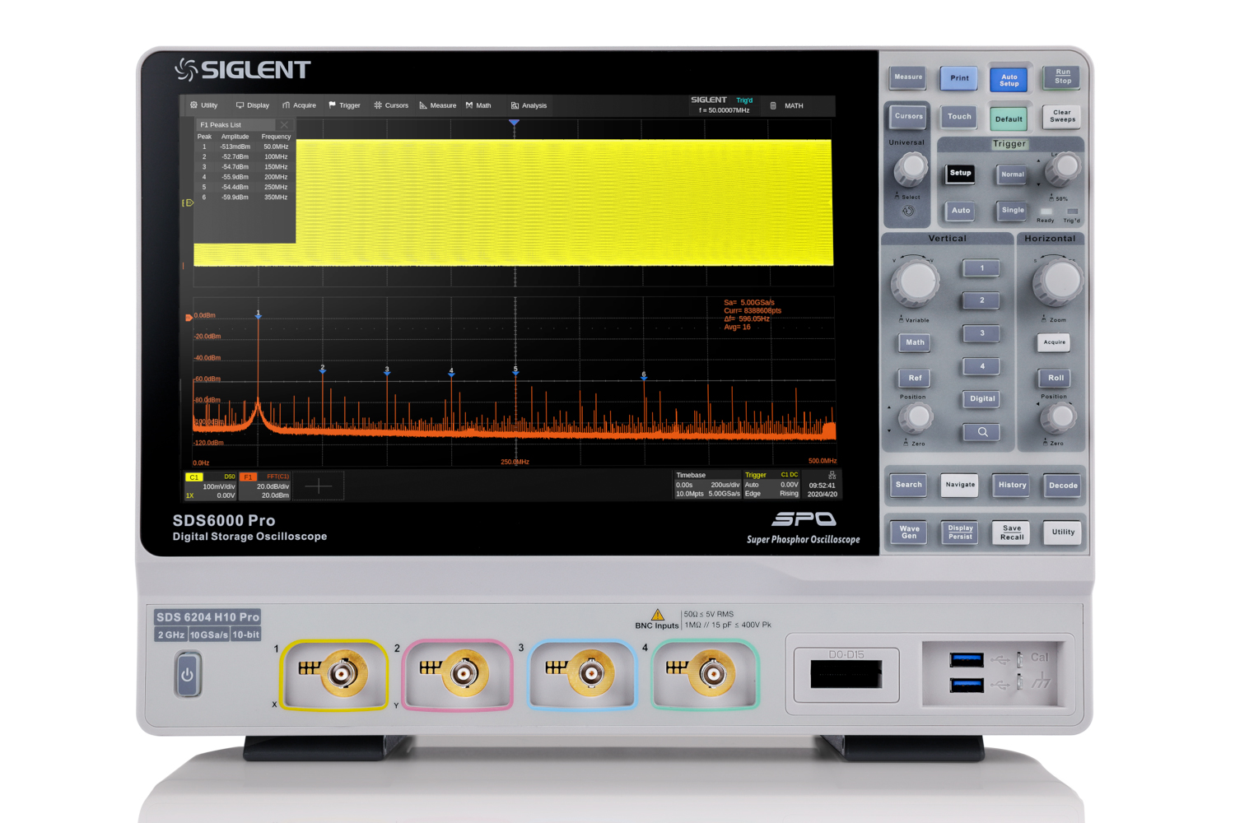Open the Analysis menu on screen
Screen dimensions: 1235x823
pyautogui.click(x=529, y=105)
